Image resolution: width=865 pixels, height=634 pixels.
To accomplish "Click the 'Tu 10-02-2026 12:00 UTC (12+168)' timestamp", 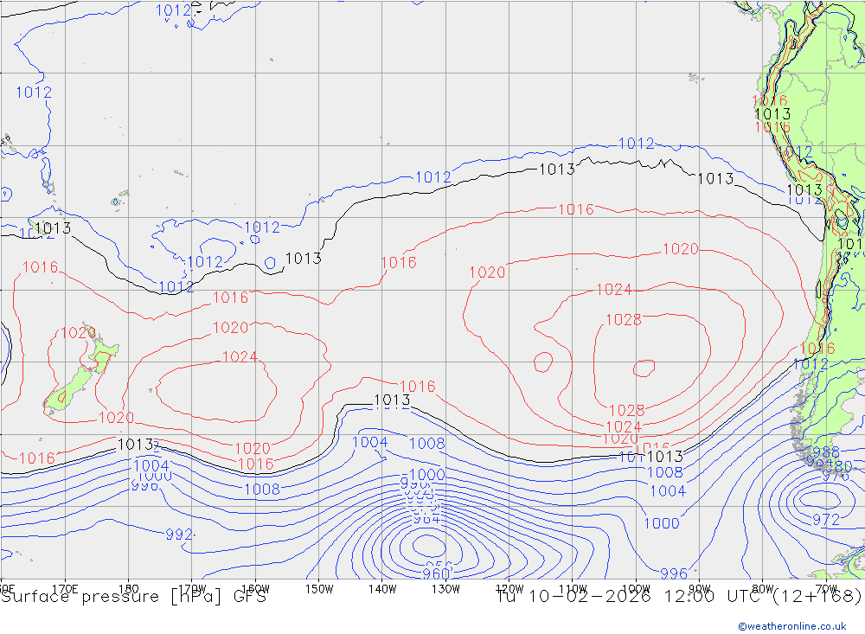I will [678, 597].
